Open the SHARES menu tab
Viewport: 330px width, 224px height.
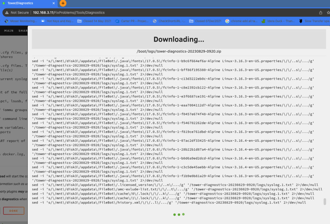pyautogui.click(x=23, y=31)
